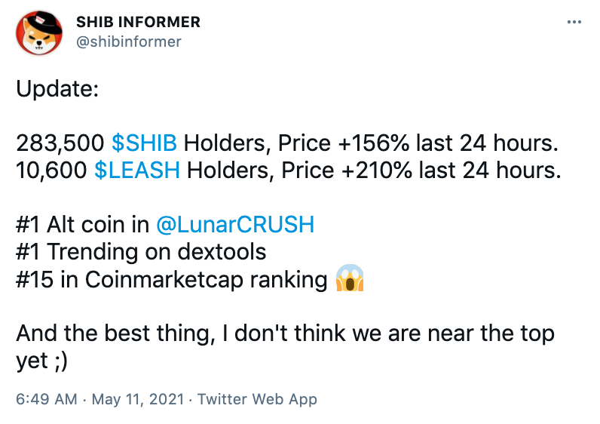Image resolution: width=600 pixels, height=424 pixels.
Task: Visit the @LunarCRUSH mention
Action: tap(234, 225)
